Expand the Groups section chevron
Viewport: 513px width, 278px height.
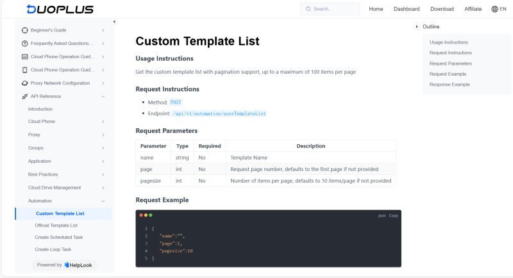103,148
